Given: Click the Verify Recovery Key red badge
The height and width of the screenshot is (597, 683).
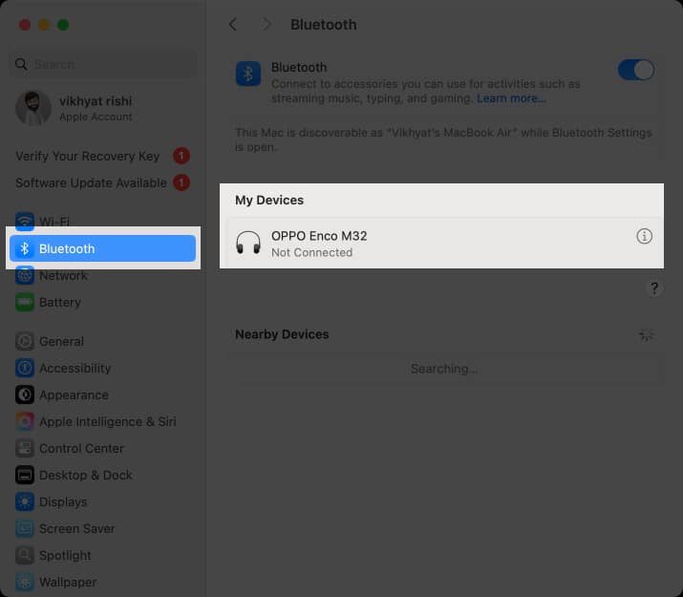Looking at the screenshot, I should point(181,156).
